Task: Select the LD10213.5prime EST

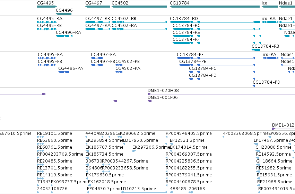Action: click(144, 192)
